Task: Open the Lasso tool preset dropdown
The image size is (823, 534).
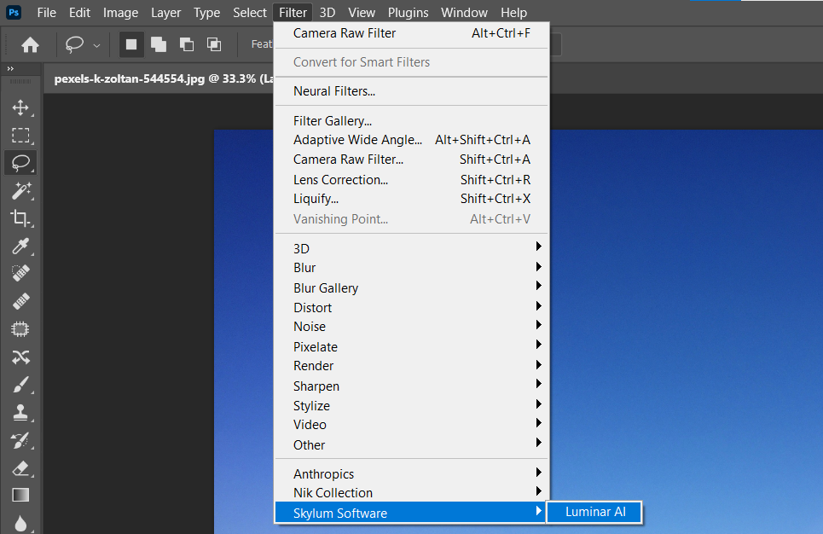Action: click(x=96, y=46)
